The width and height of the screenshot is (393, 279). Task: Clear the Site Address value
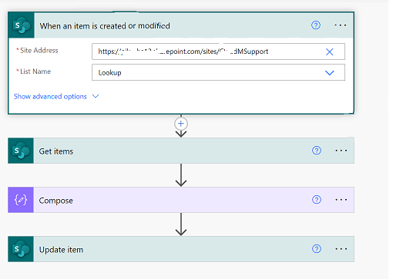[330, 51]
